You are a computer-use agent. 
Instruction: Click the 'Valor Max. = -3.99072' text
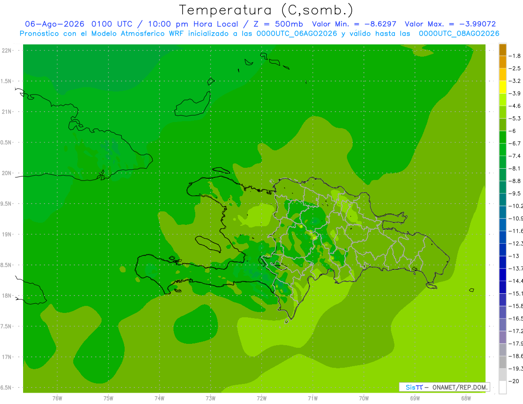pos(450,24)
